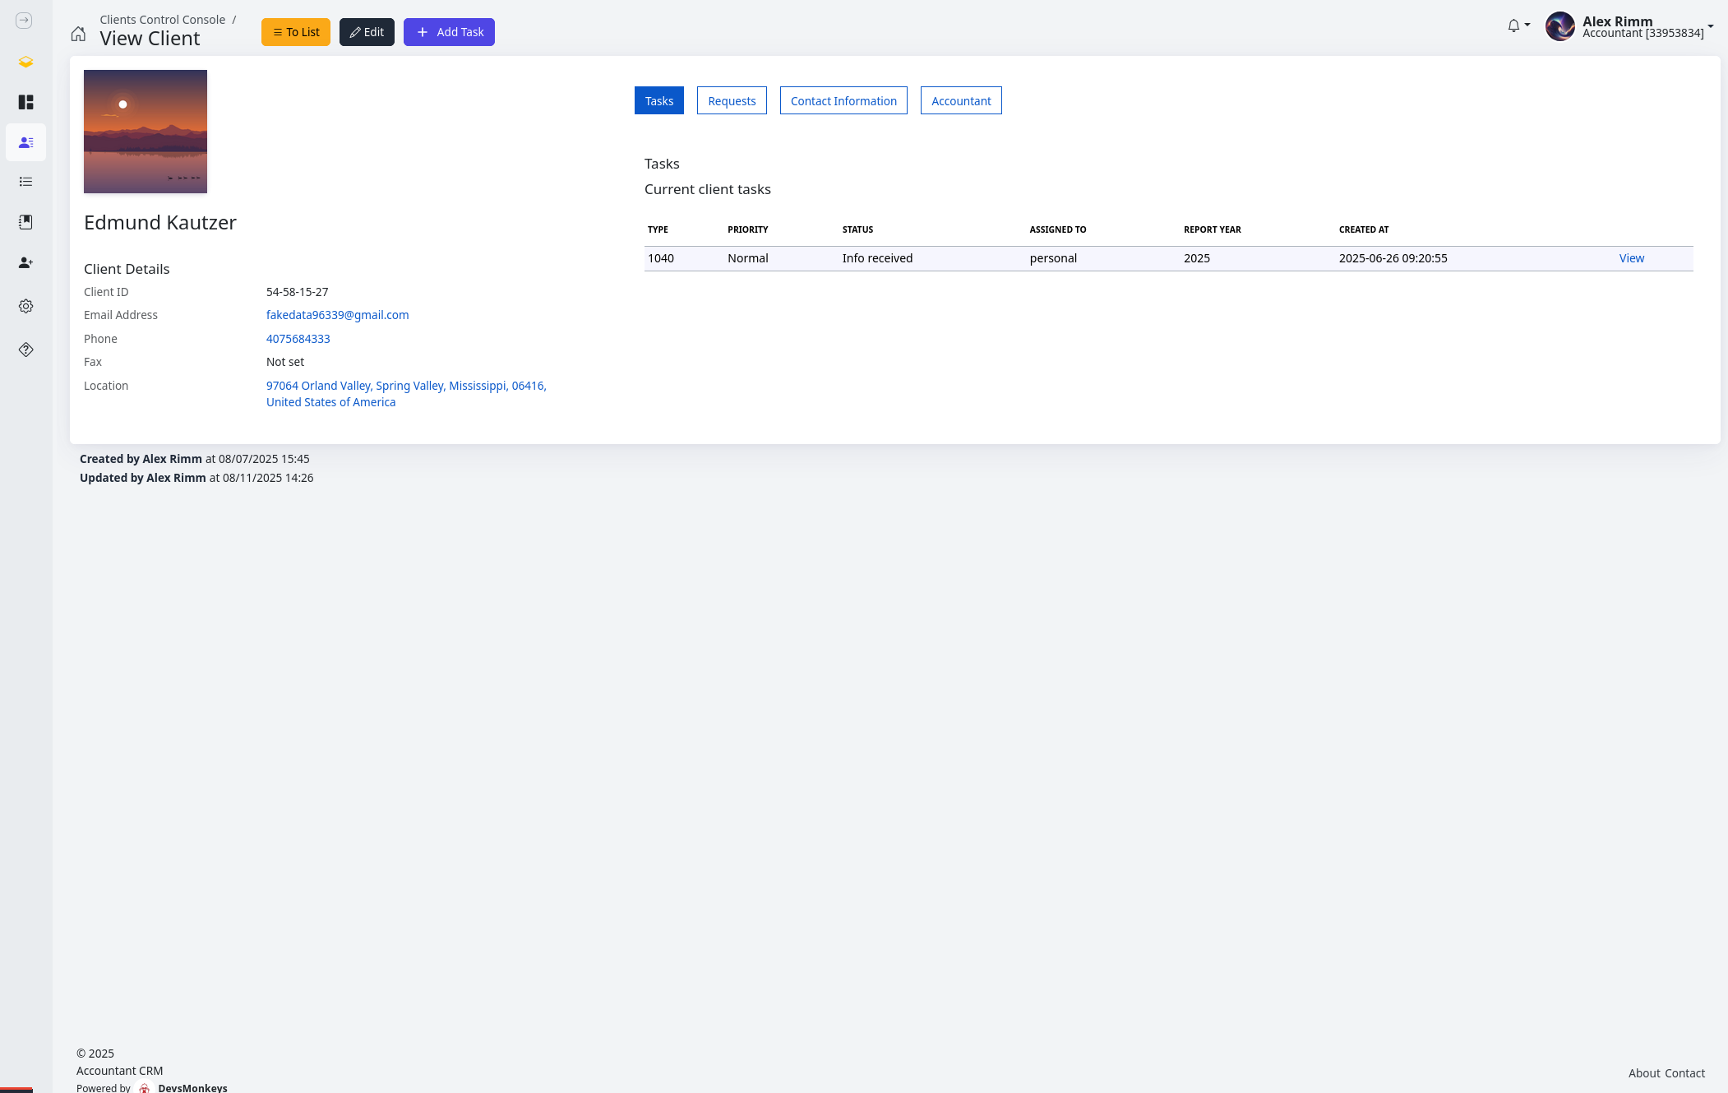Image resolution: width=1728 pixels, height=1093 pixels.
Task: Click Edmund Kautzer's profile photo
Action: 145,131
